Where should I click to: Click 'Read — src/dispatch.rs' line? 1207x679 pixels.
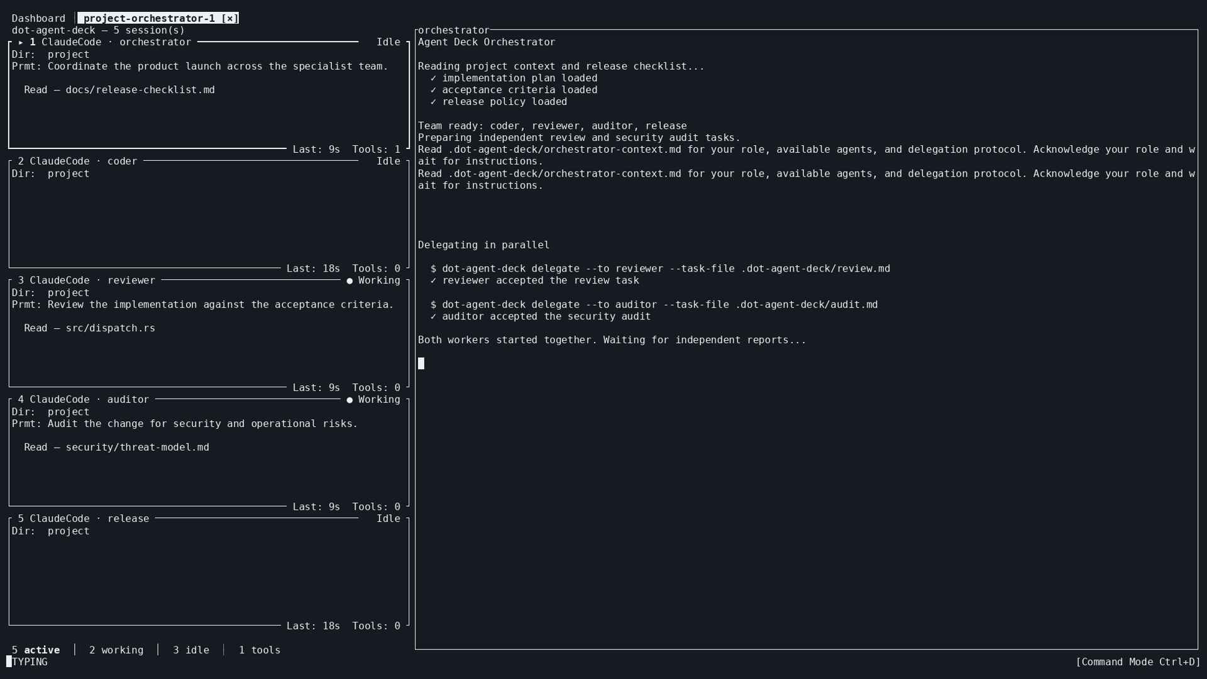tap(89, 328)
